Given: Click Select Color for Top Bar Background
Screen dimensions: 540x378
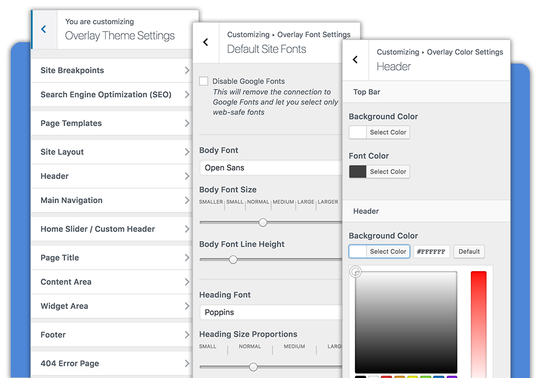Looking at the screenshot, I should pyautogui.click(x=388, y=132).
